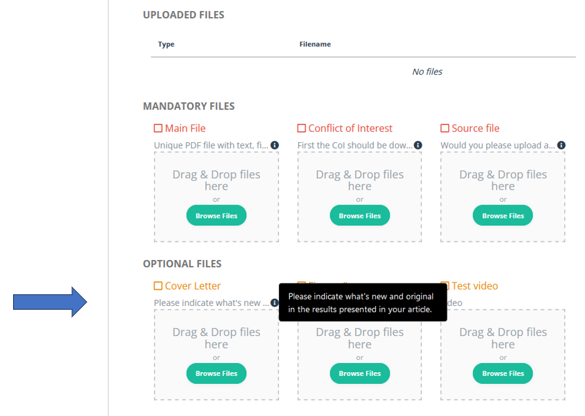This screenshot has width=585, height=416.
Task: Open the Cover Letter info icon
Action: point(274,303)
